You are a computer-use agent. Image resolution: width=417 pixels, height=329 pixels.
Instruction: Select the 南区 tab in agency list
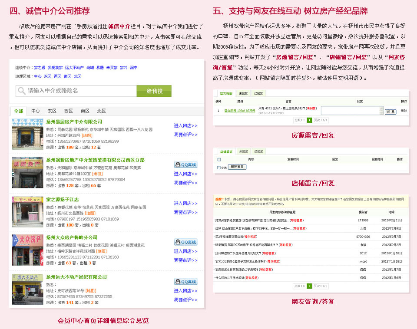(x=85, y=111)
